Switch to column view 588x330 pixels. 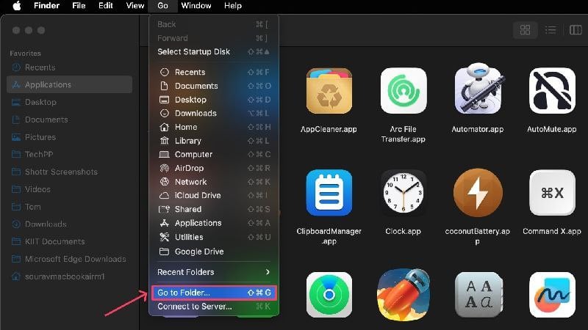576,30
